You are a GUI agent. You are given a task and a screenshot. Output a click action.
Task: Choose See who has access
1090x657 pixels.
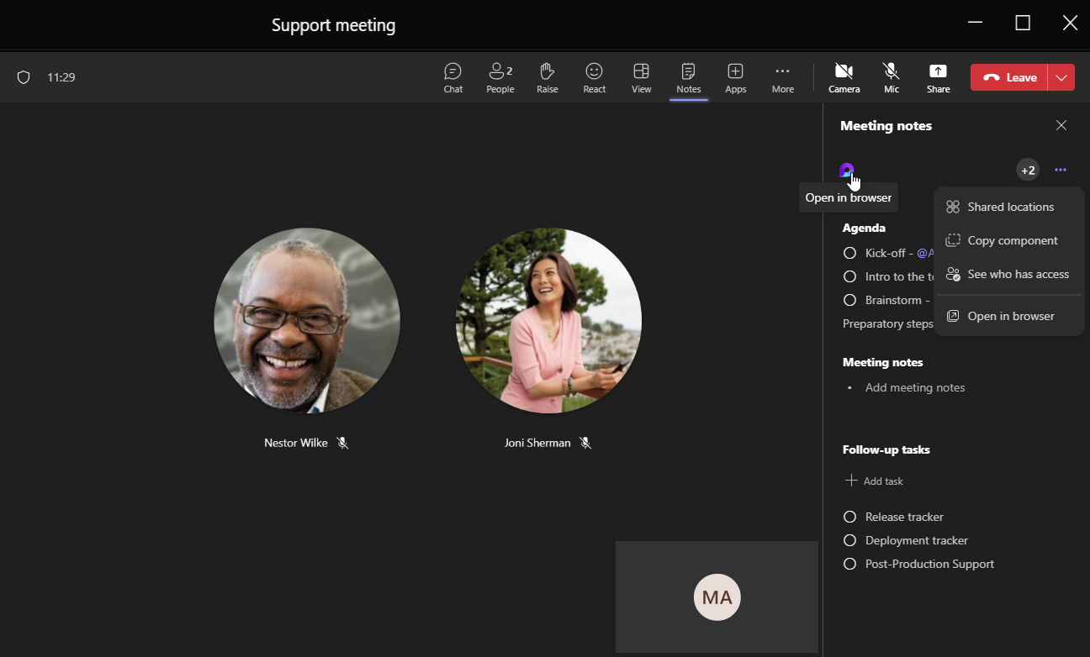1019,274
